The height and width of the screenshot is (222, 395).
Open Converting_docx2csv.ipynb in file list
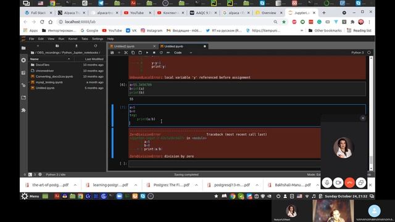click(54, 76)
